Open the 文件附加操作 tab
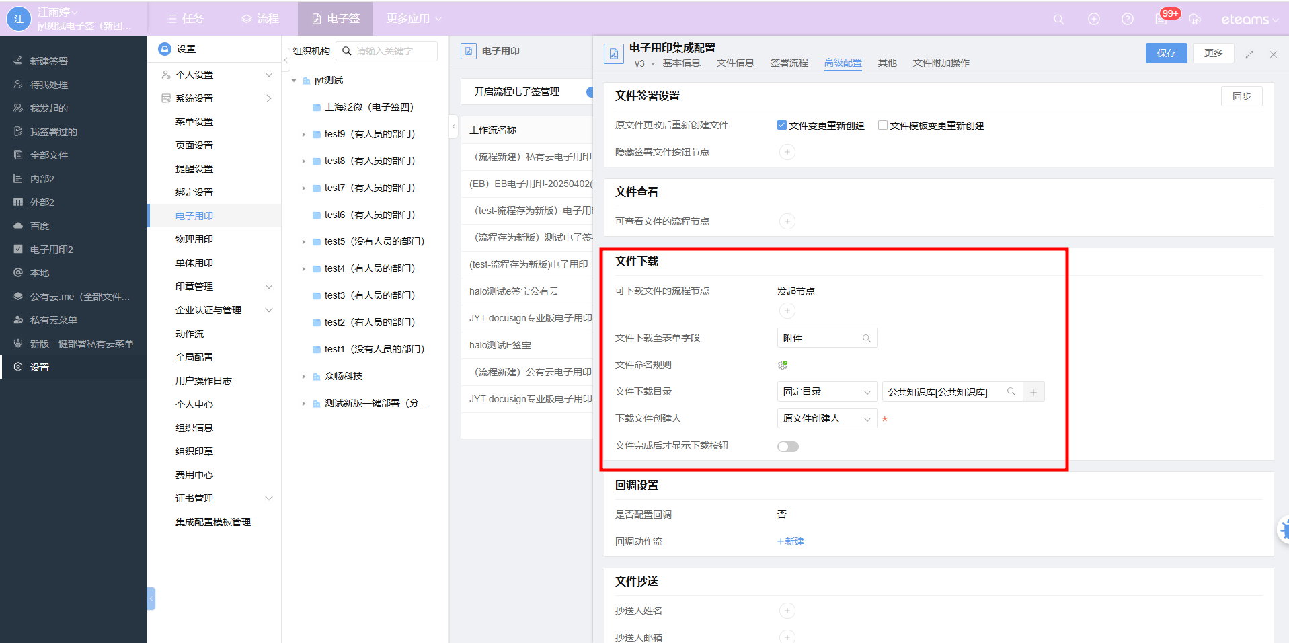Image resolution: width=1289 pixels, height=643 pixels. coord(941,63)
